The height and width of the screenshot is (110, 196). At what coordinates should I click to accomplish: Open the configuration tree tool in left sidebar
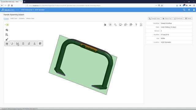7,35
